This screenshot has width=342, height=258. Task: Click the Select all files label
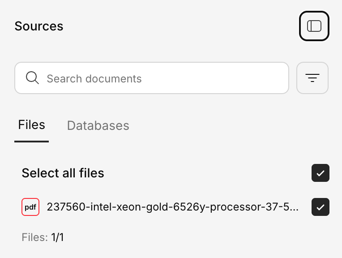click(63, 173)
